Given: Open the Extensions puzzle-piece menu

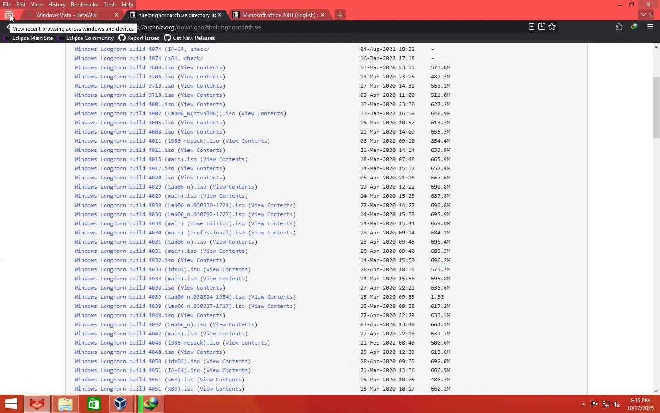Looking at the screenshot, I should pos(619,27).
